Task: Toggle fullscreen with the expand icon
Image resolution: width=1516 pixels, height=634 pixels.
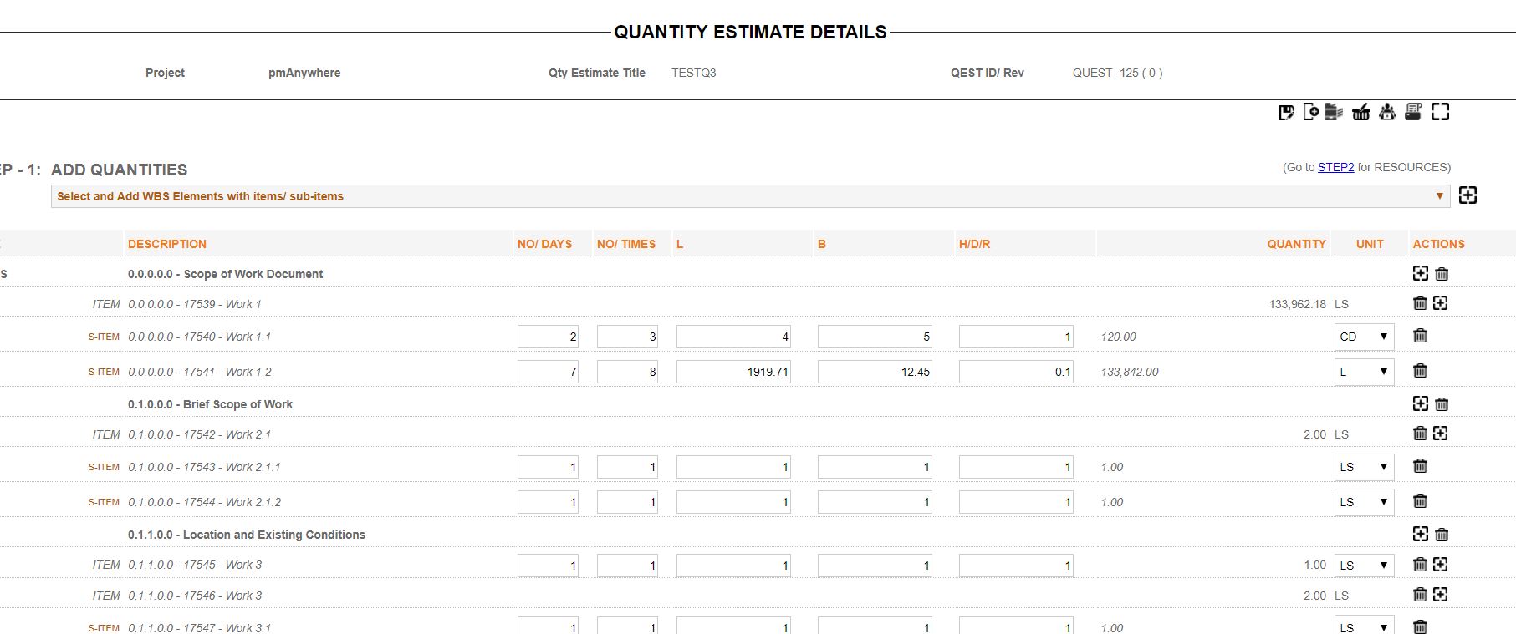Action: pyautogui.click(x=1440, y=112)
